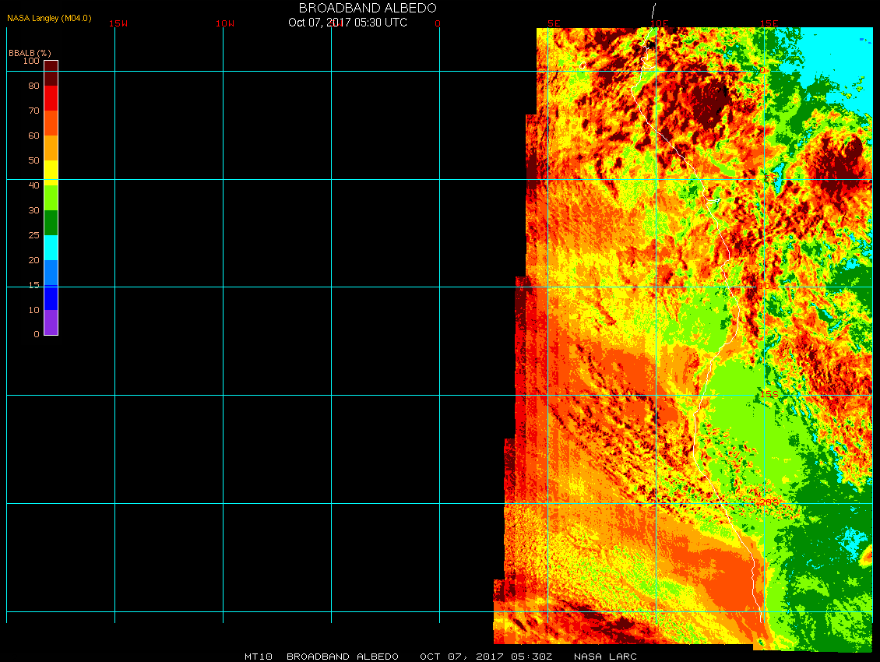Select the Oct 07, 2017 05:30 UTC timestamp
880x662 pixels.
pos(347,23)
